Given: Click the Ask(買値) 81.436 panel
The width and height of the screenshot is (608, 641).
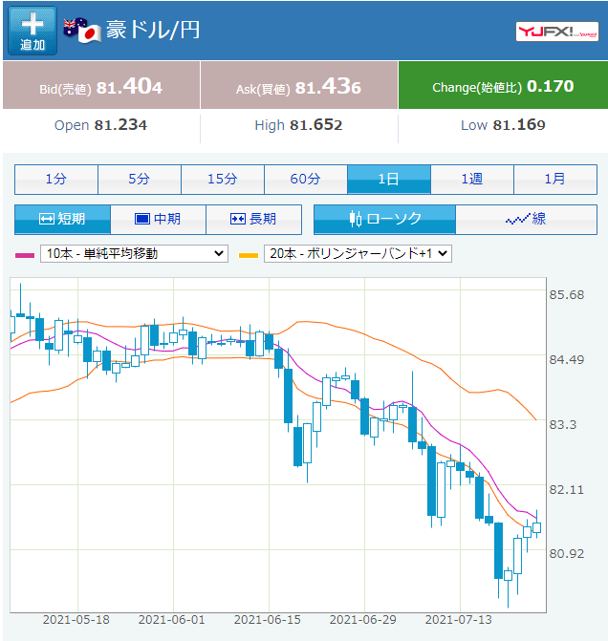Looking at the screenshot, I should pos(299,85).
